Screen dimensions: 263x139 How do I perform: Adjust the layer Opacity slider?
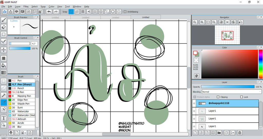(x=228, y=87)
